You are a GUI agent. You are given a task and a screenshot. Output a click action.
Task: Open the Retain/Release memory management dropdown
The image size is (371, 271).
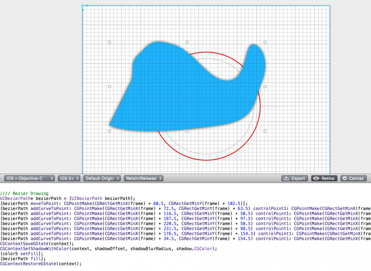tap(143, 178)
